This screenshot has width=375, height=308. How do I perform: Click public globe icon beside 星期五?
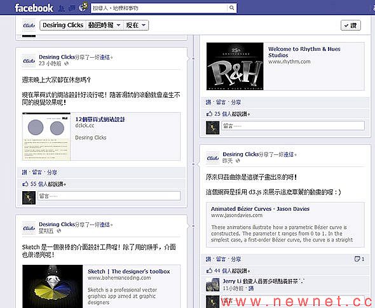pyautogui.click(x=59, y=231)
